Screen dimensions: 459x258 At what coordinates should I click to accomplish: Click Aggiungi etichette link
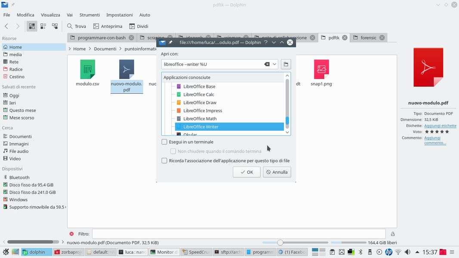click(x=440, y=126)
